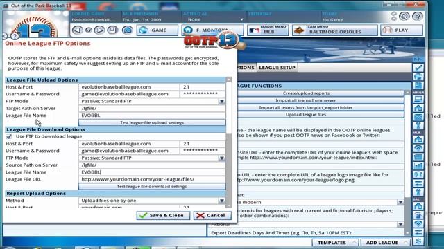Click the home icon next to GAME button

coord(128,30)
